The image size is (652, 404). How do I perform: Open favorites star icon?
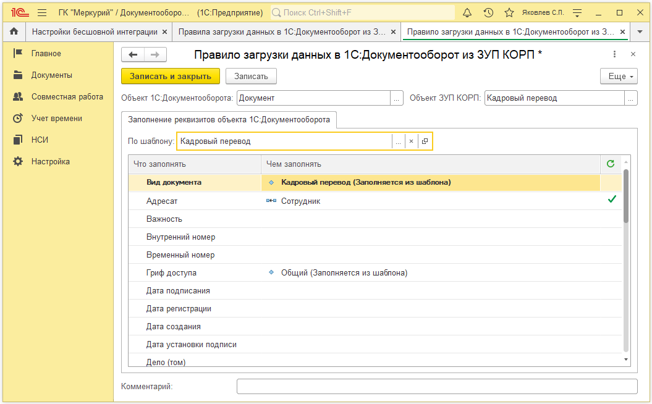(x=509, y=12)
